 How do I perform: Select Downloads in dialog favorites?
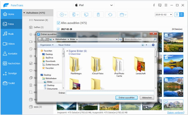point(49,61)
